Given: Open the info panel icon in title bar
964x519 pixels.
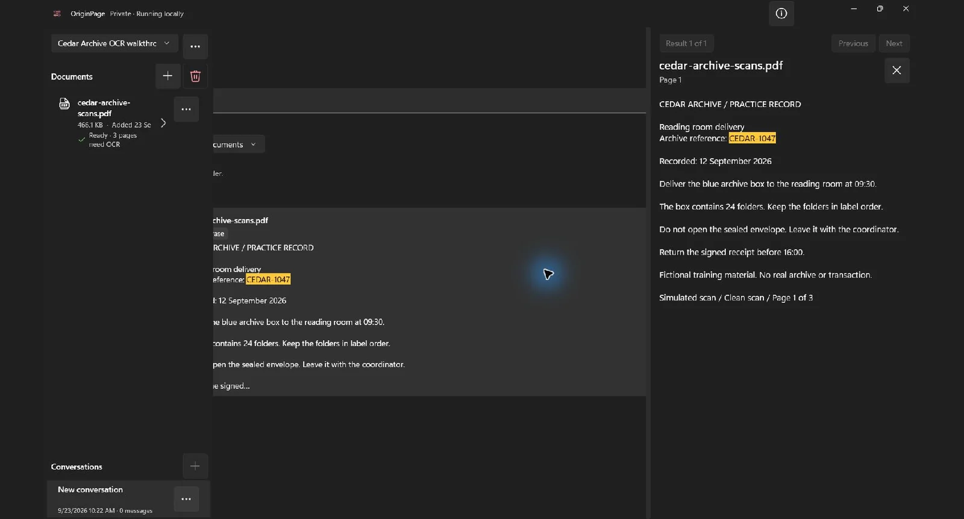Looking at the screenshot, I should [781, 13].
